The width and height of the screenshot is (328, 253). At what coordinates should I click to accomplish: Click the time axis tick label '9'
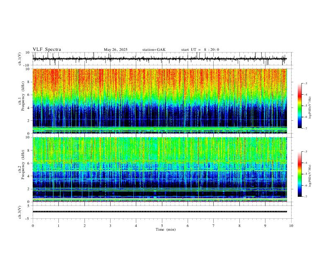pos(265,226)
